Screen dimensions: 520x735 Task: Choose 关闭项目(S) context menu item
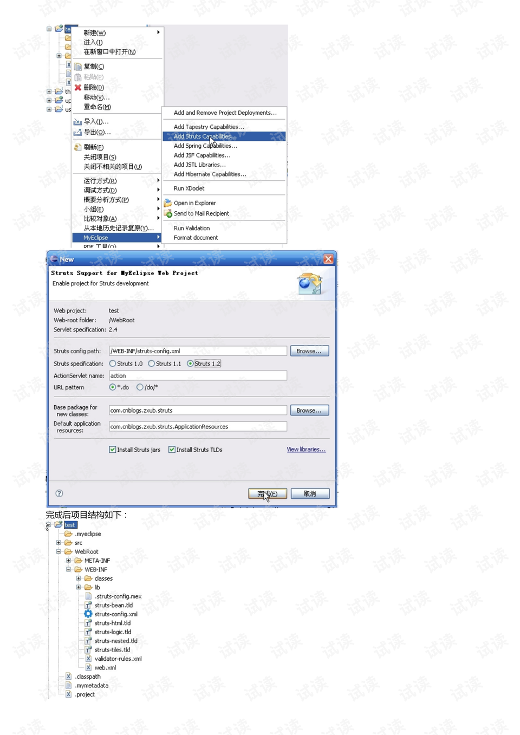click(118, 157)
